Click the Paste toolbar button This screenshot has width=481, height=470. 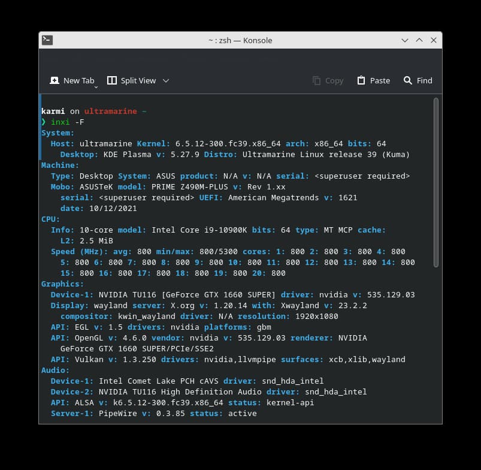click(x=374, y=81)
